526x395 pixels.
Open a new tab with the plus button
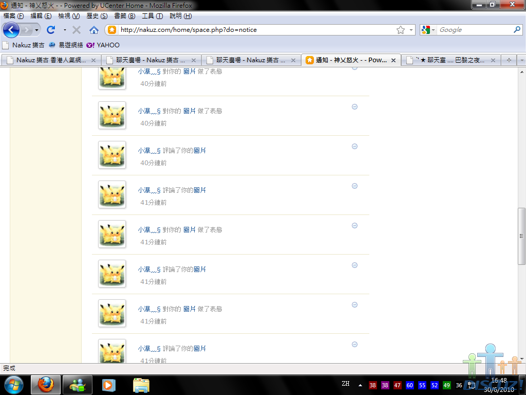[x=509, y=60]
